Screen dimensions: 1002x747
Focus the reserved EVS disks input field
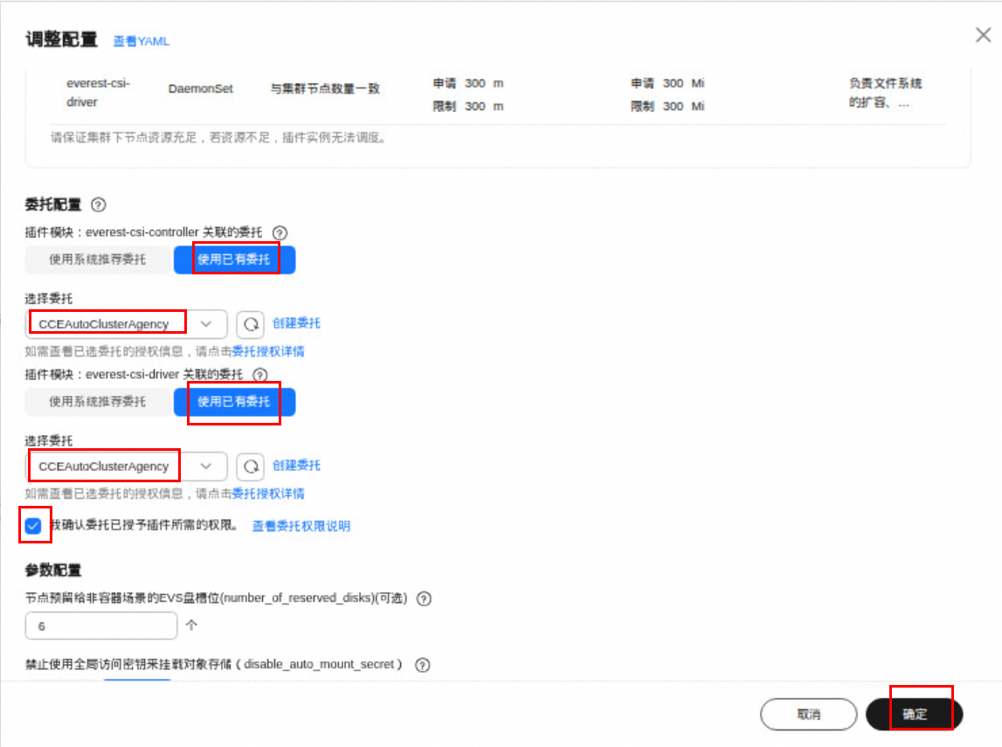(x=101, y=626)
